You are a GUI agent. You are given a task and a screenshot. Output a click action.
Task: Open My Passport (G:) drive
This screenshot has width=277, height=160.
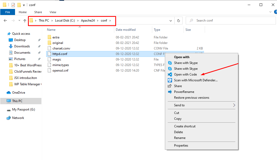point(23,109)
